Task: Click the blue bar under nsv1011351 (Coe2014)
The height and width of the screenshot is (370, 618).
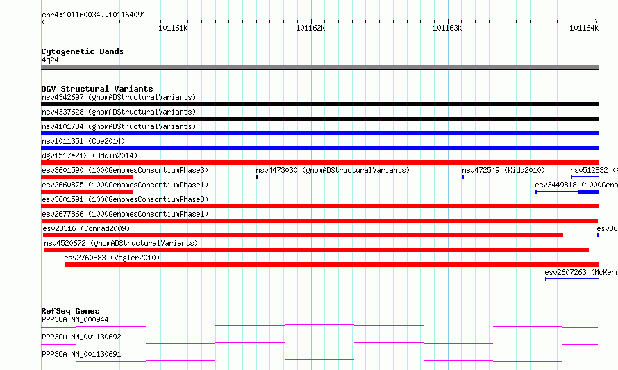Action: 319,148
